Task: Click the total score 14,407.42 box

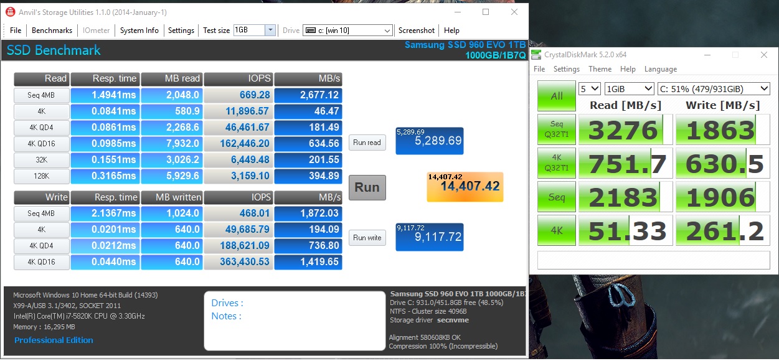Action: pyautogui.click(x=465, y=187)
